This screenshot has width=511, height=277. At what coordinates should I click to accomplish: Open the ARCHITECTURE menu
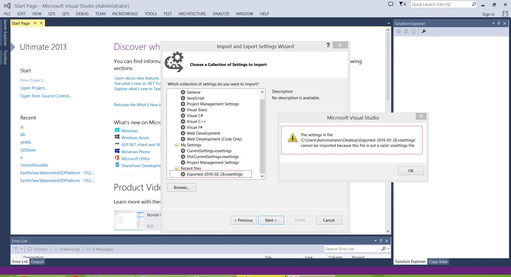pyautogui.click(x=192, y=14)
